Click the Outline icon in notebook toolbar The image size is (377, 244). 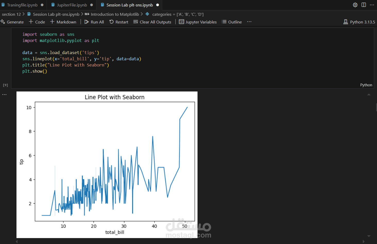(x=224, y=22)
